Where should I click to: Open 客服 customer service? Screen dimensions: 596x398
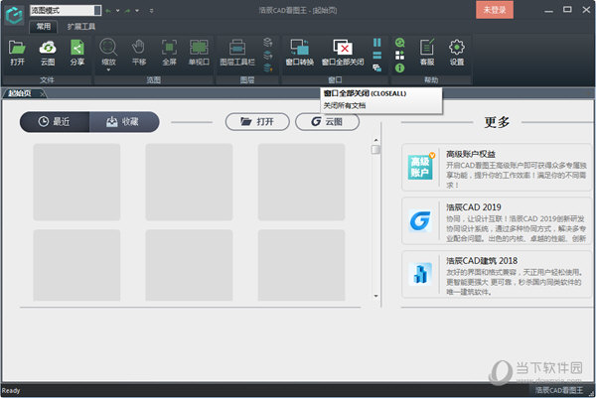427,51
